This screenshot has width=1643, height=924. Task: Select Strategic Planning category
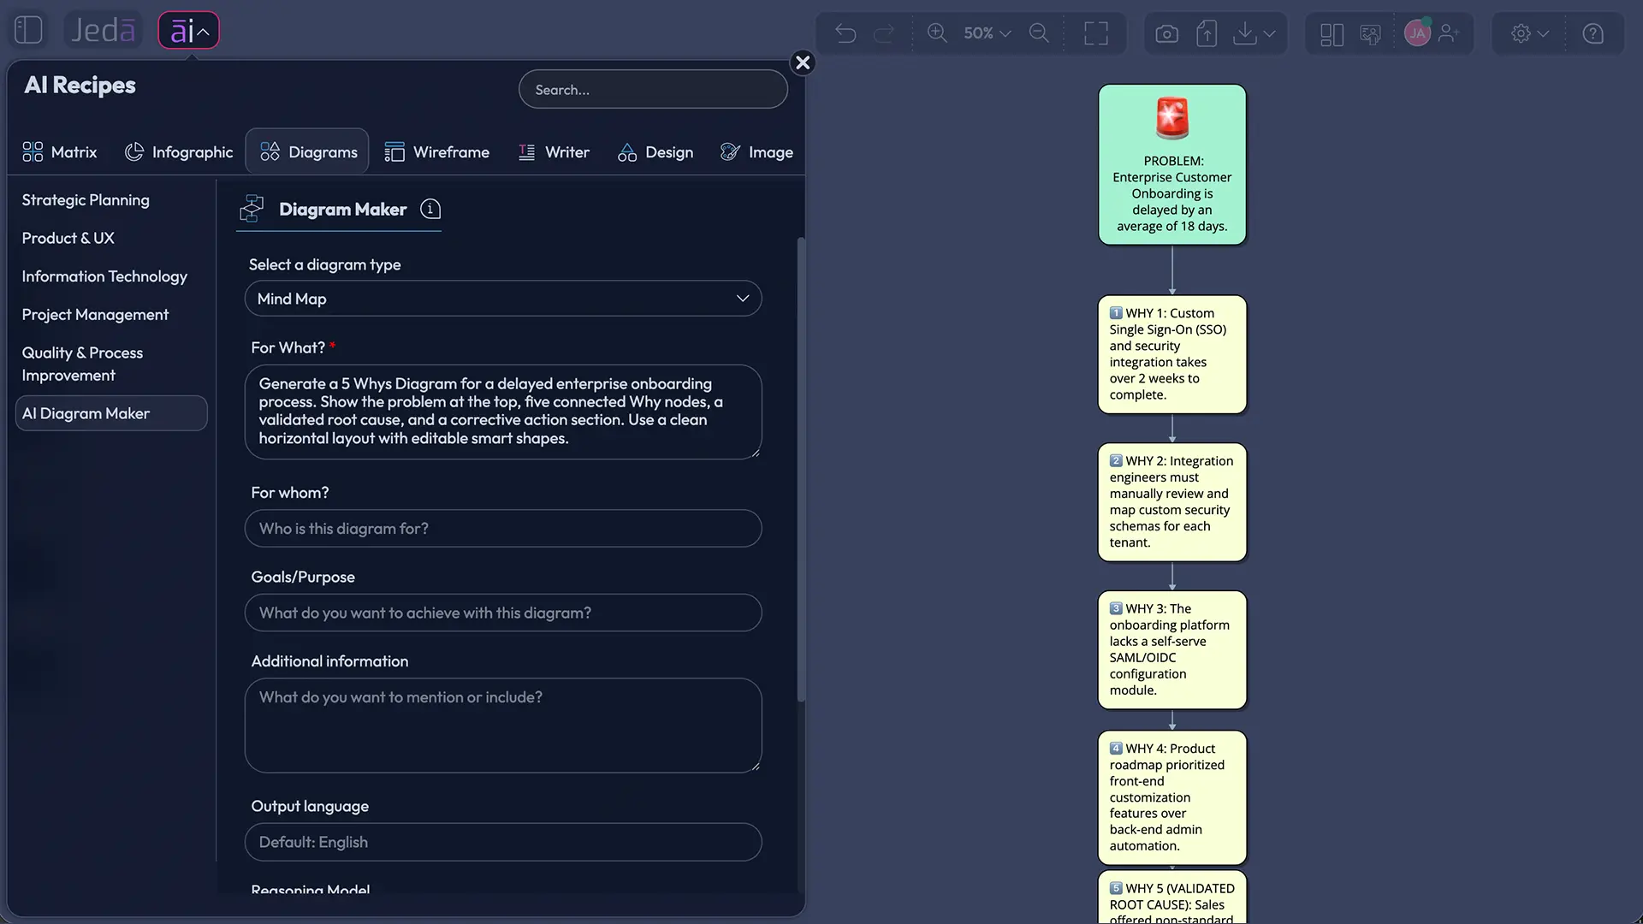(x=86, y=199)
